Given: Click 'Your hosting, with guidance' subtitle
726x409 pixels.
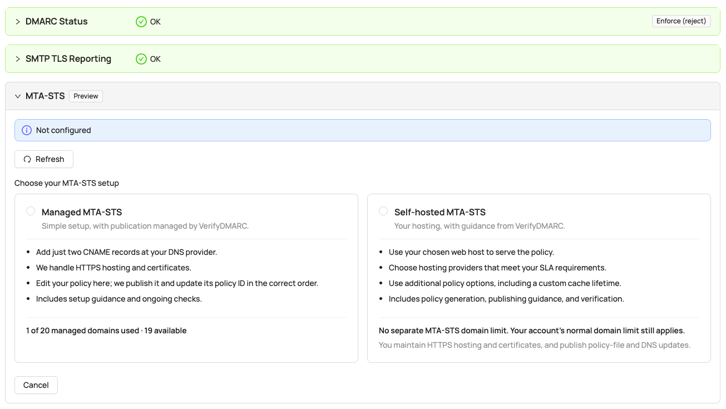Looking at the screenshot, I should pos(480,226).
